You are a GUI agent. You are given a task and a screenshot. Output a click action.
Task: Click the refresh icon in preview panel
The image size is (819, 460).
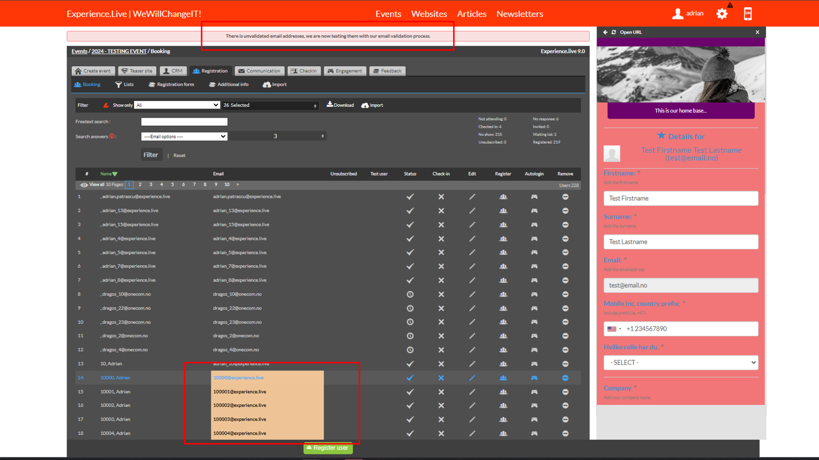coord(613,32)
